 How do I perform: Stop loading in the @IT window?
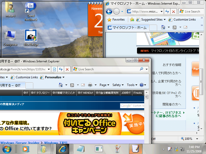tap(67, 69)
